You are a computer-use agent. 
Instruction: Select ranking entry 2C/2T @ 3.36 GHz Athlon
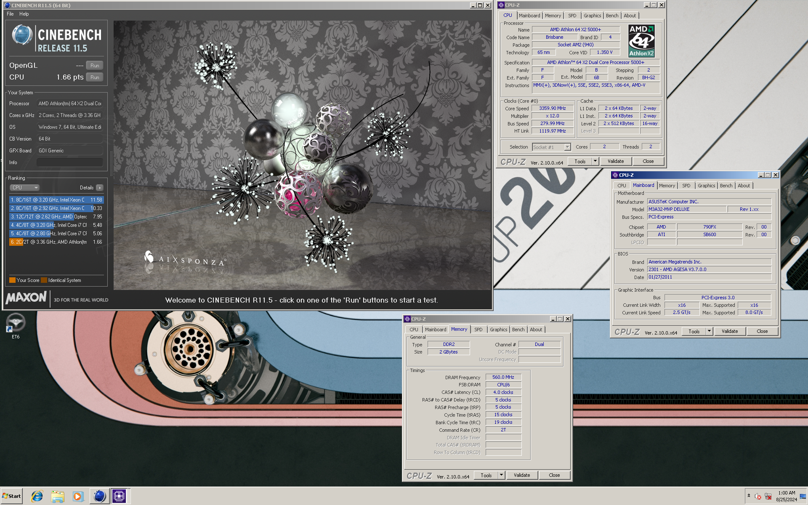[56, 242]
